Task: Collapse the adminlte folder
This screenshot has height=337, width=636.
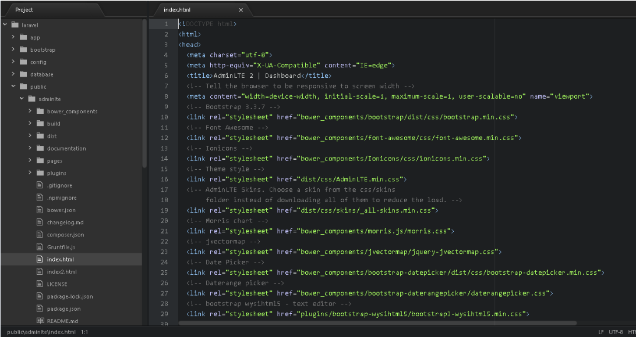Action: pos(21,99)
